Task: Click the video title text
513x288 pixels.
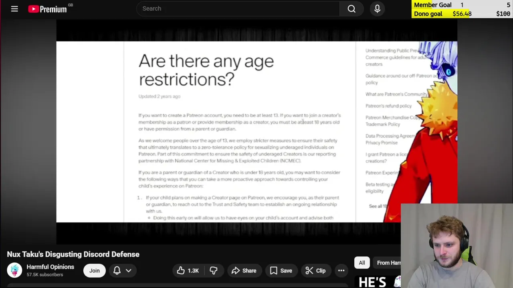Action: pyautogui.click(x=73, y=254)
